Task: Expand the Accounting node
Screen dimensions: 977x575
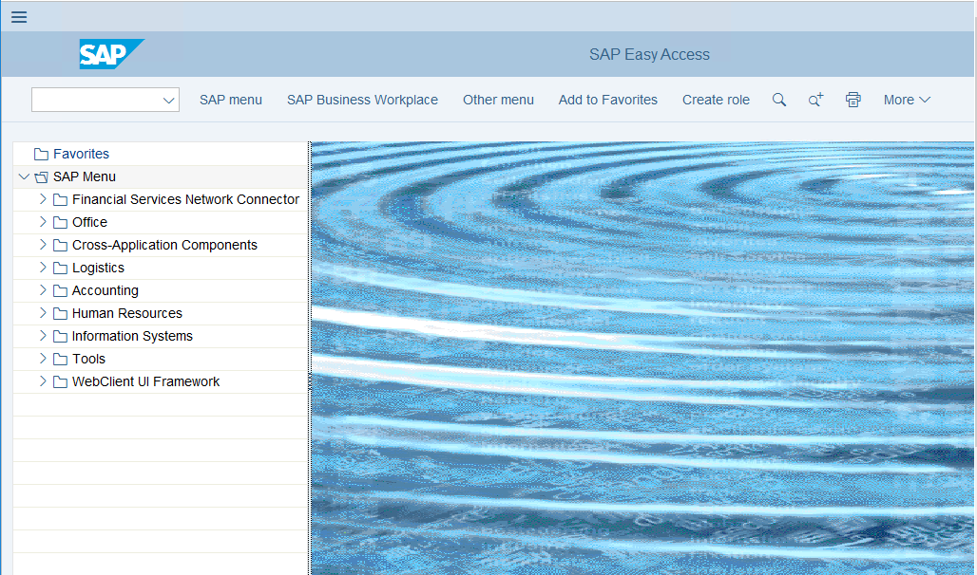Action: click(43, 290)
